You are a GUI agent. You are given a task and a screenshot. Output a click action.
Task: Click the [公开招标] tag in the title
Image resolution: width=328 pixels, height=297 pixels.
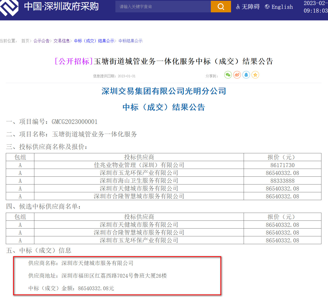[74, 61]
